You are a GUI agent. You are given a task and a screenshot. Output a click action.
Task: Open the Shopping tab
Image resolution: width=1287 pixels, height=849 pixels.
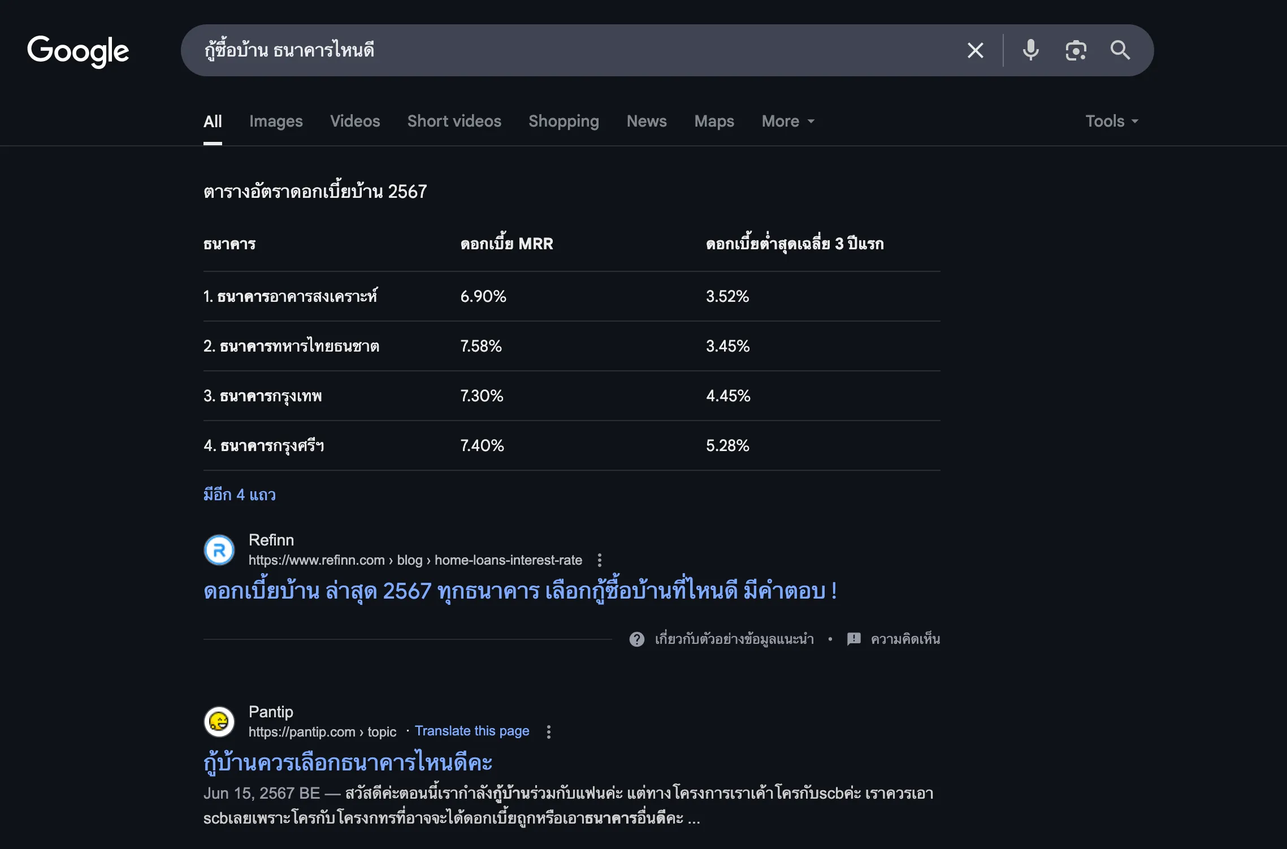coord(564,122)
